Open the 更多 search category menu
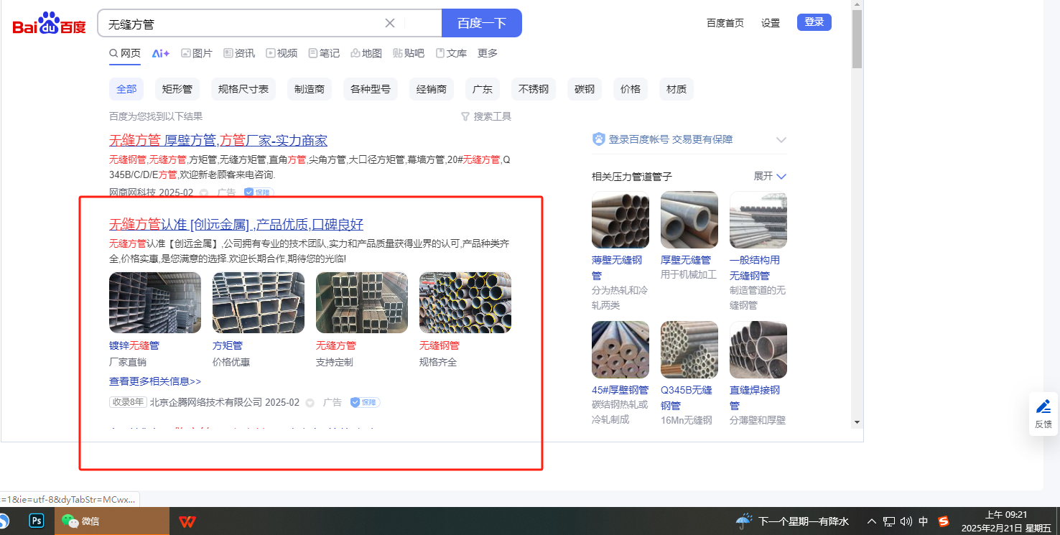1060x535 pixels. 488,53
